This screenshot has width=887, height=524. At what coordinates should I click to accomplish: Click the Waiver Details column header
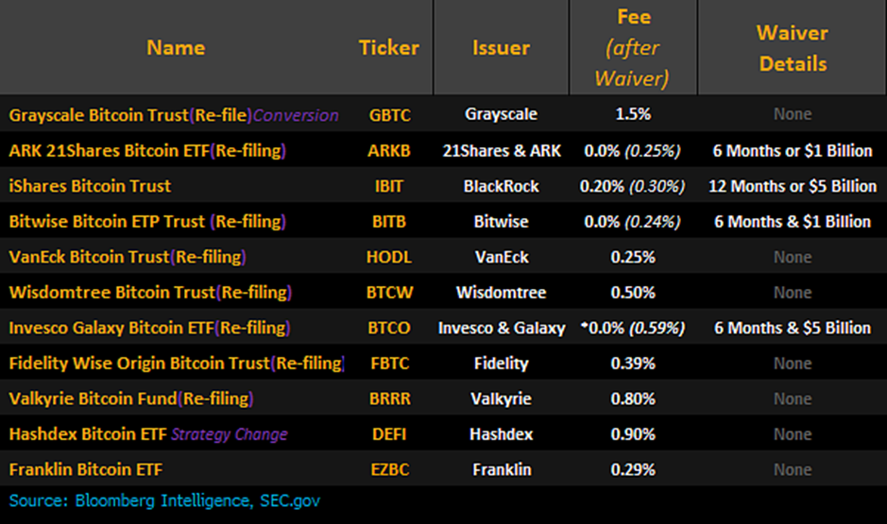click(792, 48)
